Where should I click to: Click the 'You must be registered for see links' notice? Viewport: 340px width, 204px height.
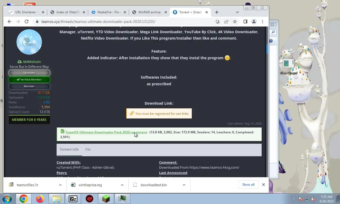coord(159,113)
